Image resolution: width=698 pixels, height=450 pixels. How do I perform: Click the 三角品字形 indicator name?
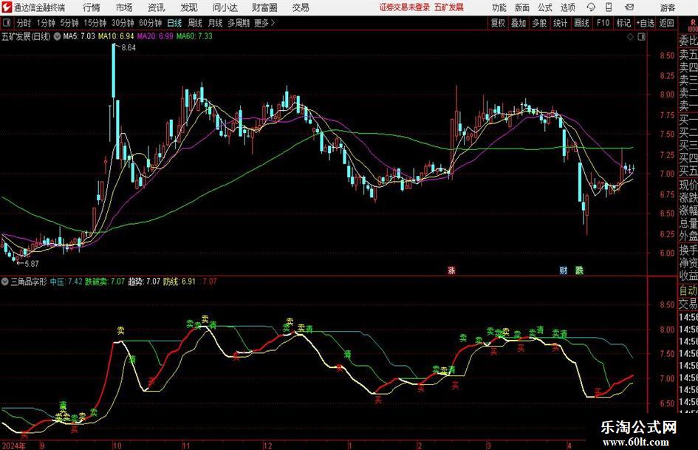click(29, 282)
